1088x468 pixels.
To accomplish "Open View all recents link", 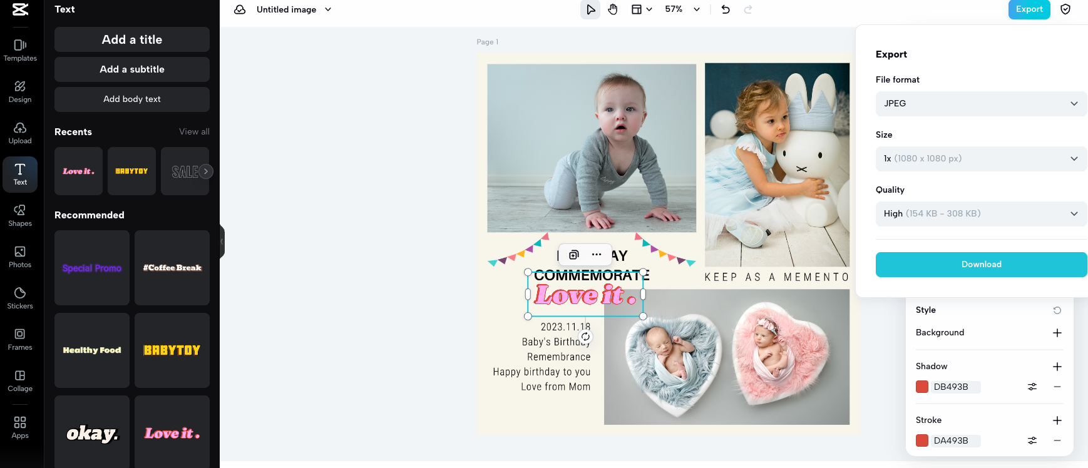I will point(194,131).
